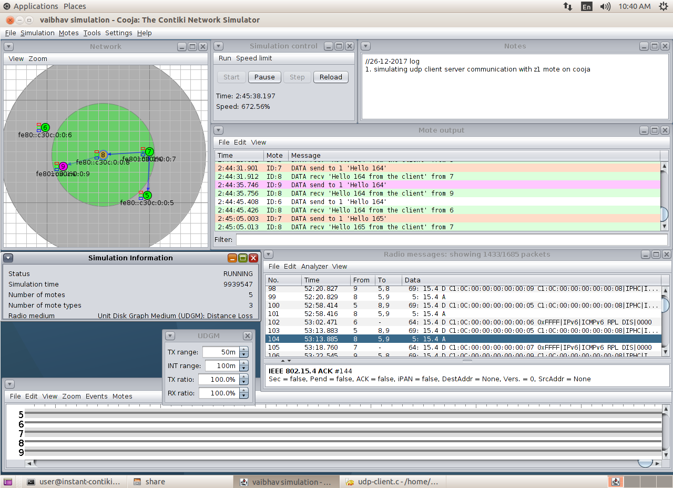This screenshot has height=488, width=673.
Task: Increase RX ratio spinner value
Action: (x=243, y=390)
